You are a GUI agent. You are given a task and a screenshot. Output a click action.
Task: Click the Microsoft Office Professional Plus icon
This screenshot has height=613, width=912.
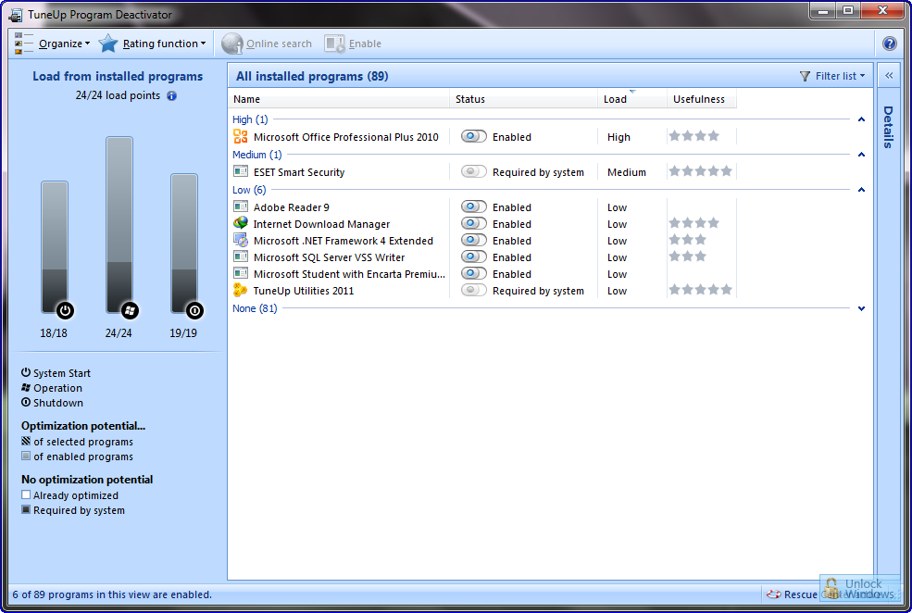(x=241, y=137)
